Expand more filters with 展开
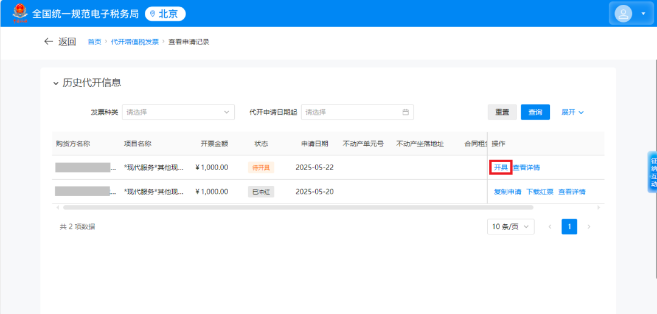Image resolution: width=657 pixels, height=314 pixels. click(x=572, y=112)
